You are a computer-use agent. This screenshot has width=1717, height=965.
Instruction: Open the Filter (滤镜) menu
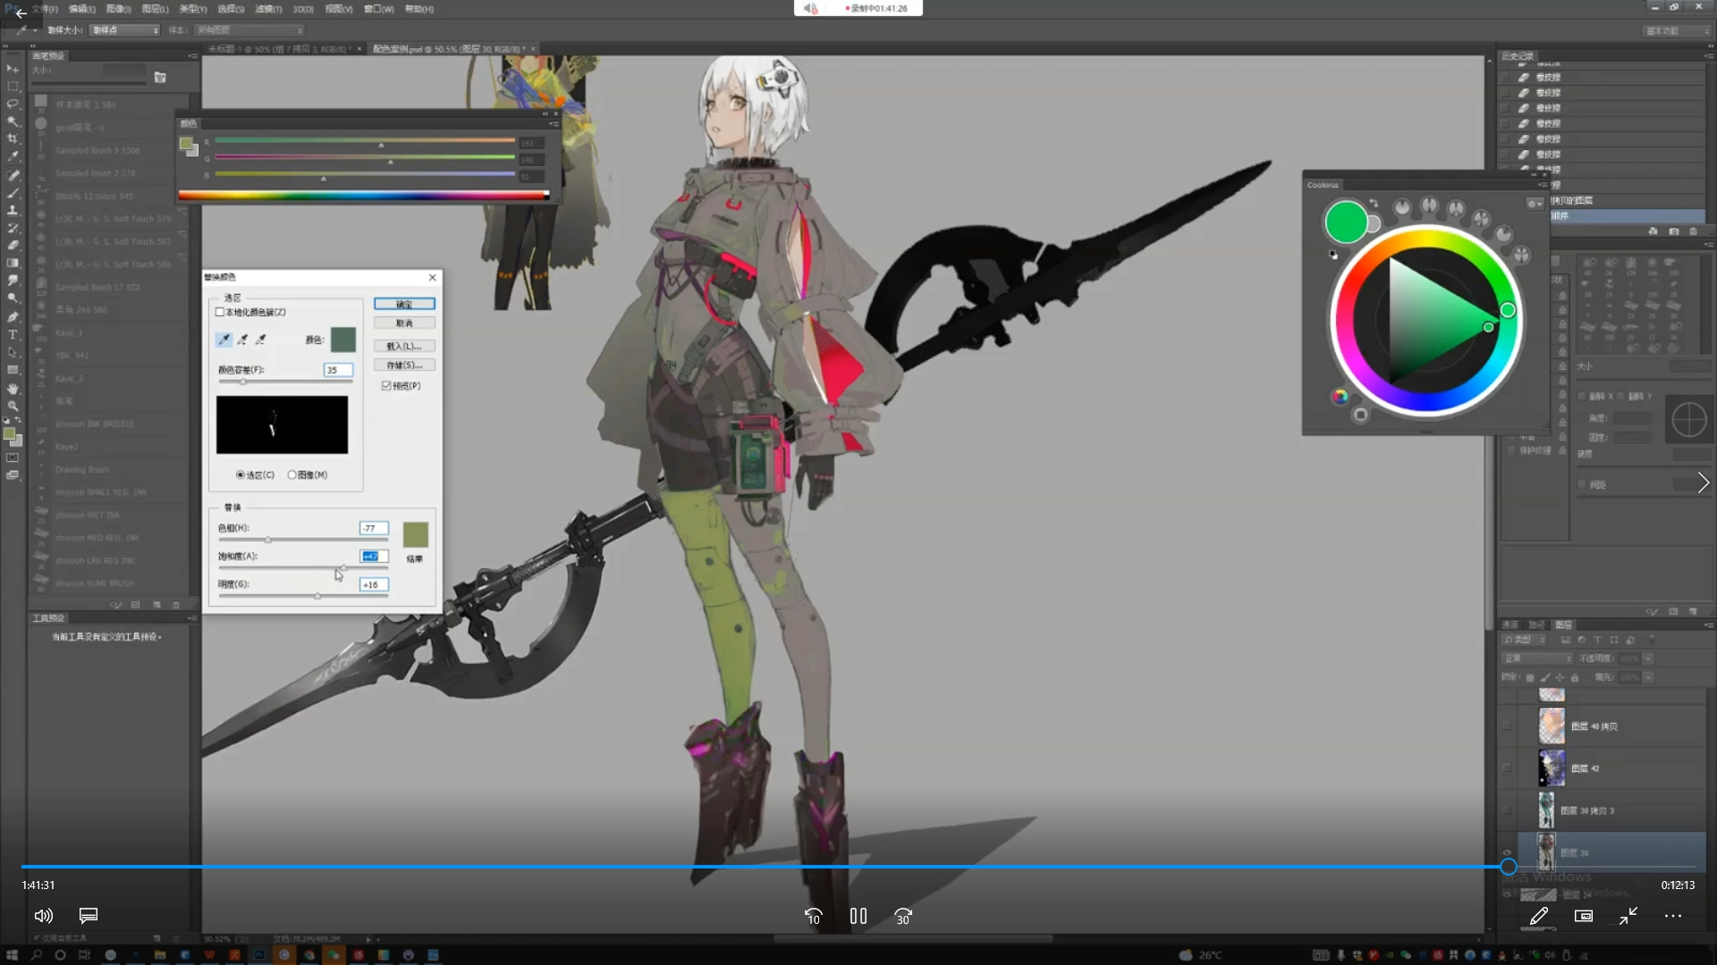click(268, 9)
